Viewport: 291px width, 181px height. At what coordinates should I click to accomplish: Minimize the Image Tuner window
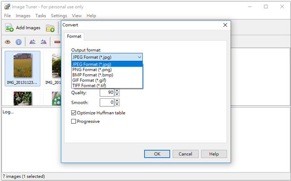250,7
